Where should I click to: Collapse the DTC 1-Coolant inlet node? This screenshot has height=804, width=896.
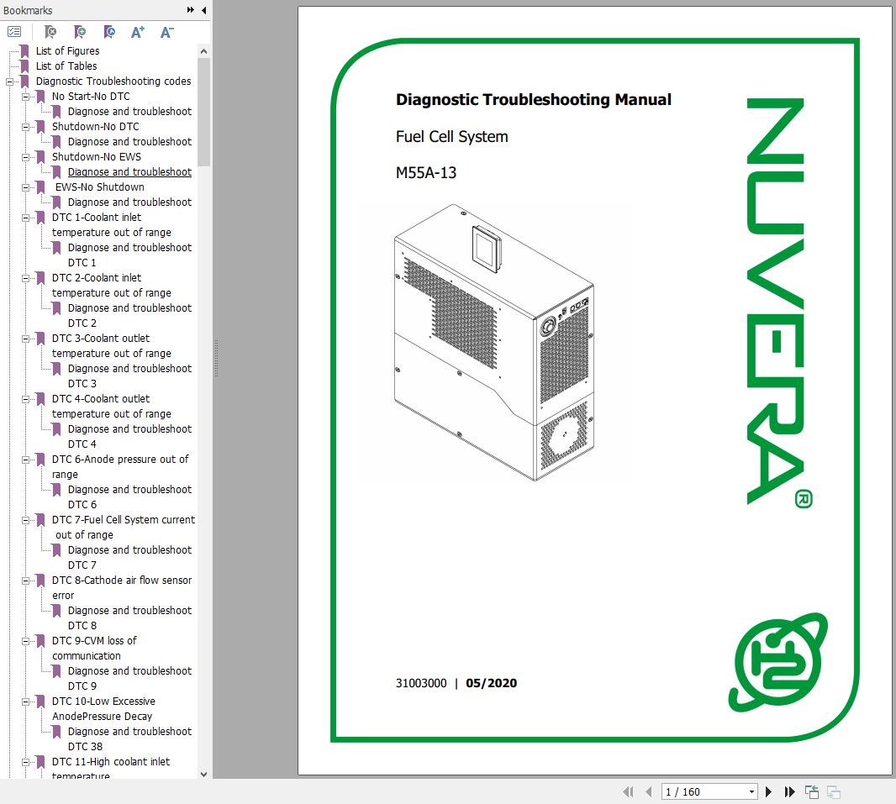26,218
